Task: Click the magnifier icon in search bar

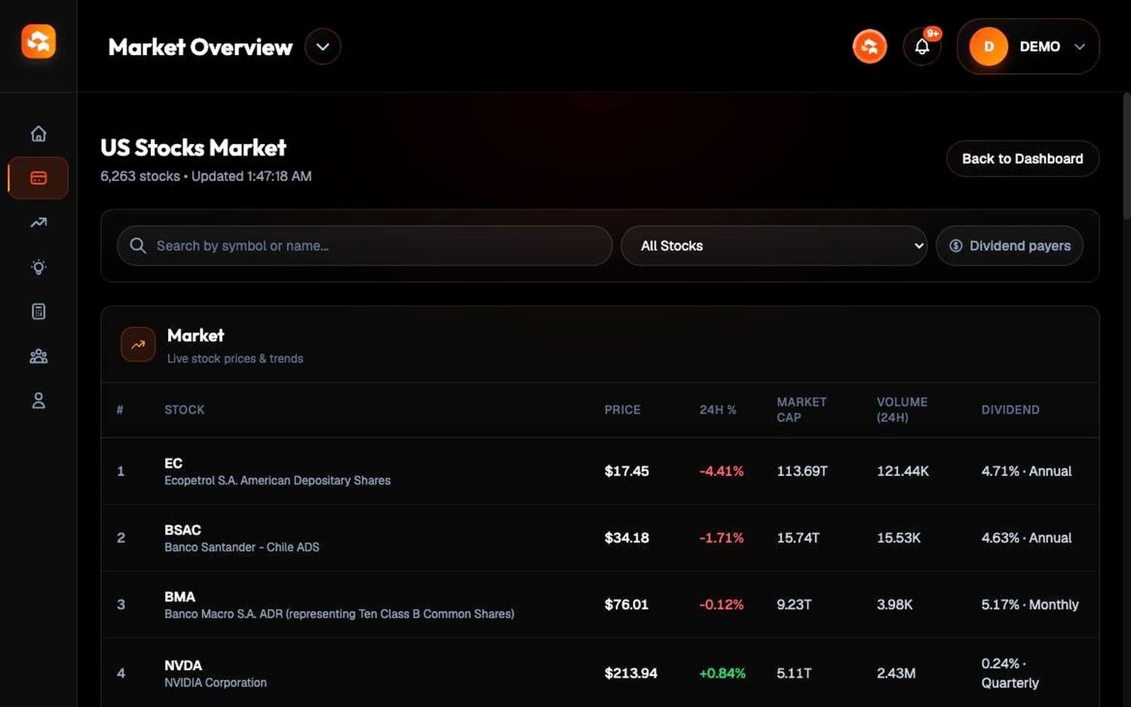Action: [x=138, y=246]
